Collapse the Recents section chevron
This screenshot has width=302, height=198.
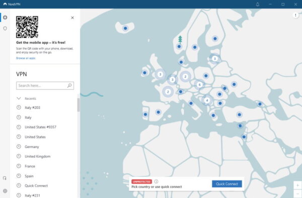coord(19,98)
